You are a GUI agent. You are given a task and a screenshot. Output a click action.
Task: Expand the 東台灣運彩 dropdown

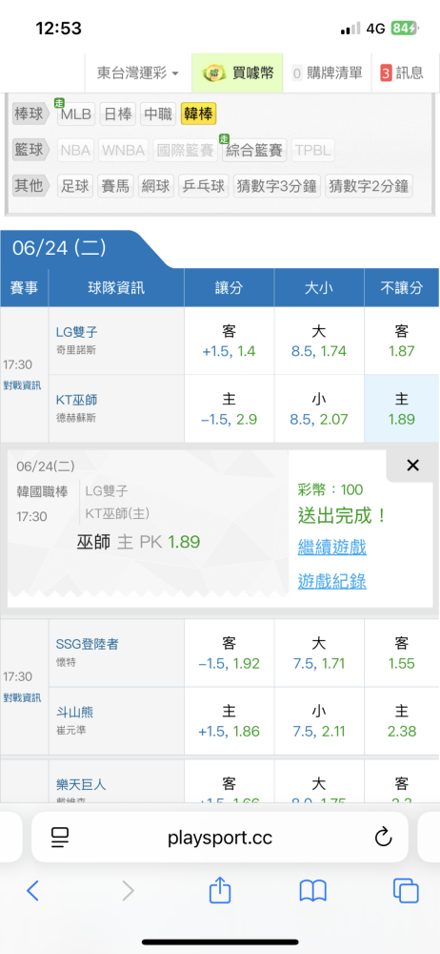138,73
